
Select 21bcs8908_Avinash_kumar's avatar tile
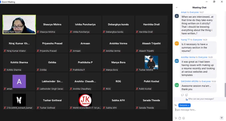point(19,100)
